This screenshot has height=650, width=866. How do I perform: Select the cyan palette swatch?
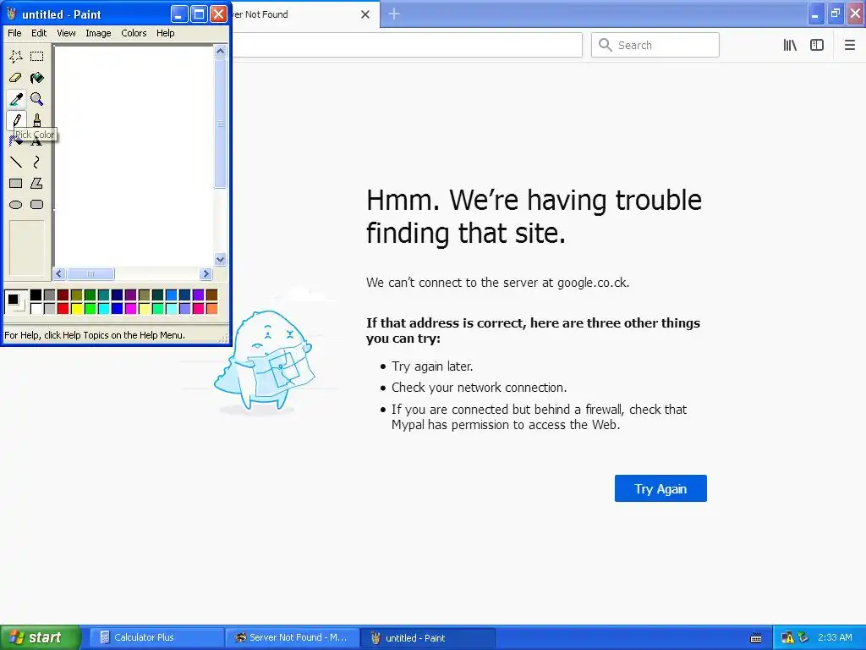104,308
